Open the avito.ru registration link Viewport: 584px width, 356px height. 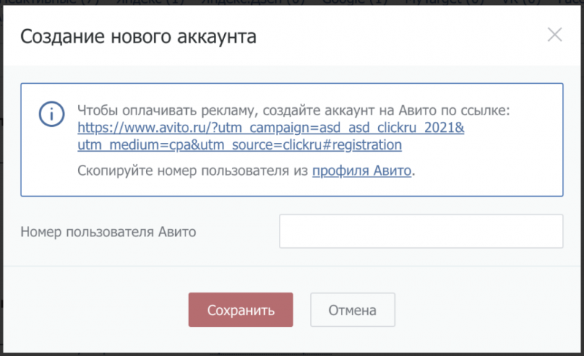coord(271,128)
